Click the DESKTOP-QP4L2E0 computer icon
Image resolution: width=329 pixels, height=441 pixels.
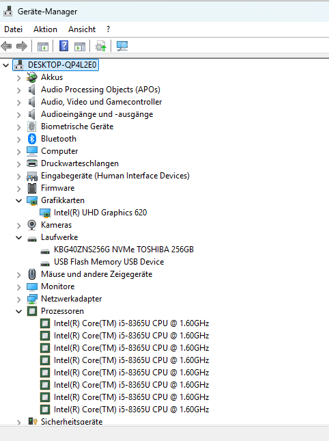[x=19, y=65]
